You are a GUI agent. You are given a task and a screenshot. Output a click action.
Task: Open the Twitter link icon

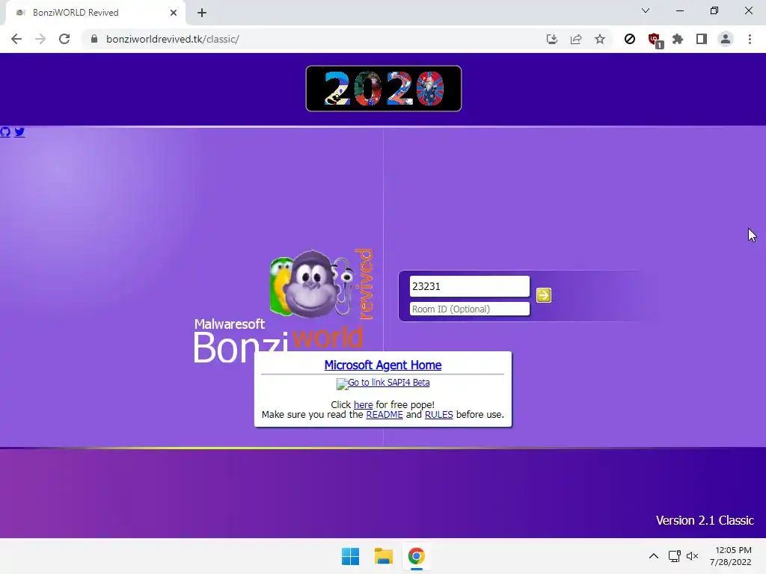[19, 132]
